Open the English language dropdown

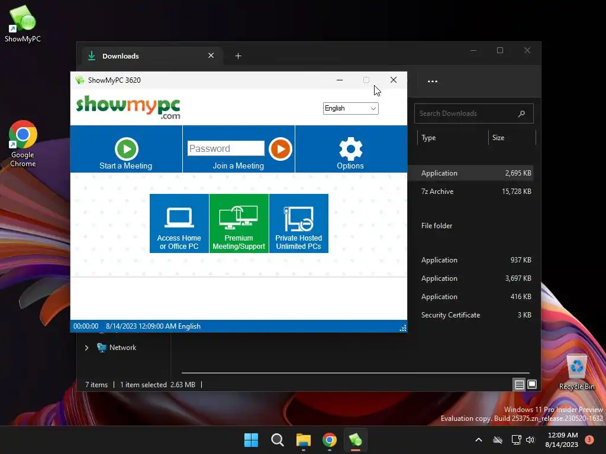350,109
